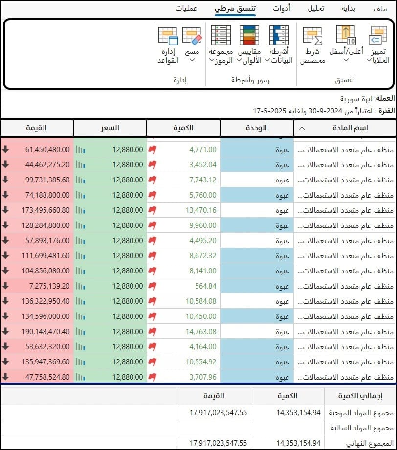Click the إجمالي الكمية summary header
The height and width of the screenshot is (450, 397).
pyautogui.click(x=360, y=396)
